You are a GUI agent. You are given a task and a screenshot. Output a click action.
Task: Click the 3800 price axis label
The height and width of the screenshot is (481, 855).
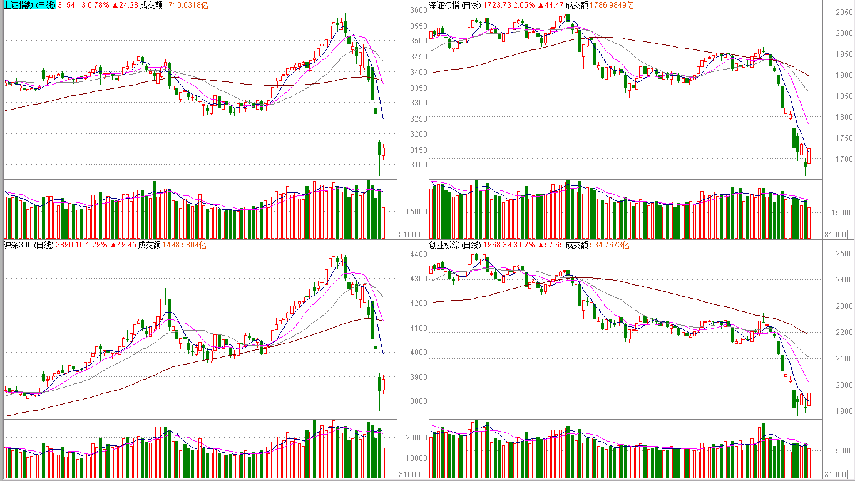click(419, 402)
